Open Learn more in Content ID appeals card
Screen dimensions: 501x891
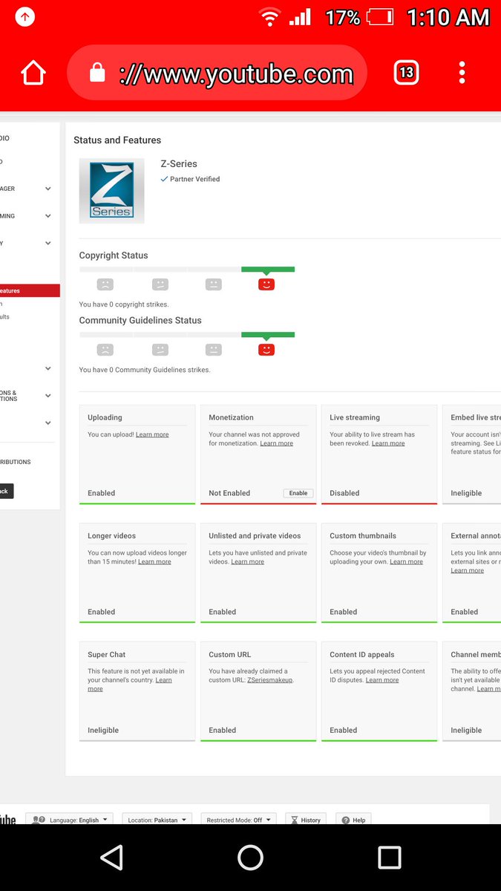coord(382,680)
